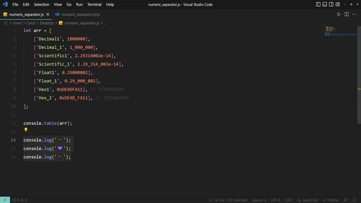
Task: Switch to numeric_separator.js tab
Action: click(27, 15)
